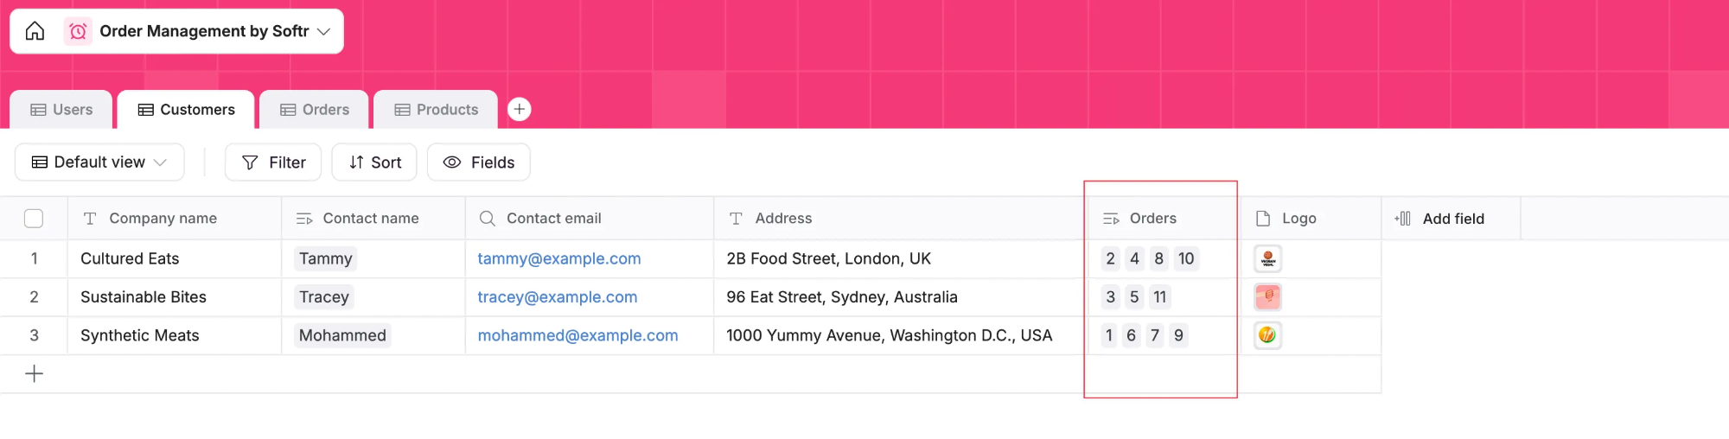This screenshot has height=439, width=1729.
Task: Open linked order 1 for Synthetic Meats
Action: 1109,335
